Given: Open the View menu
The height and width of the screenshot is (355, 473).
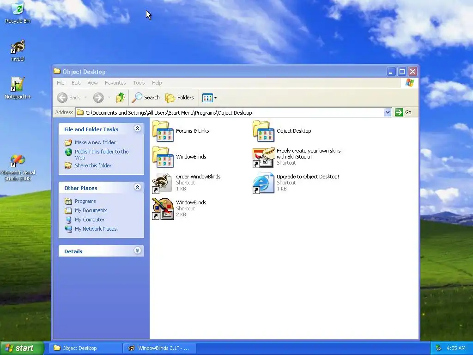Looking at the screenshot, I should (92, 83).
